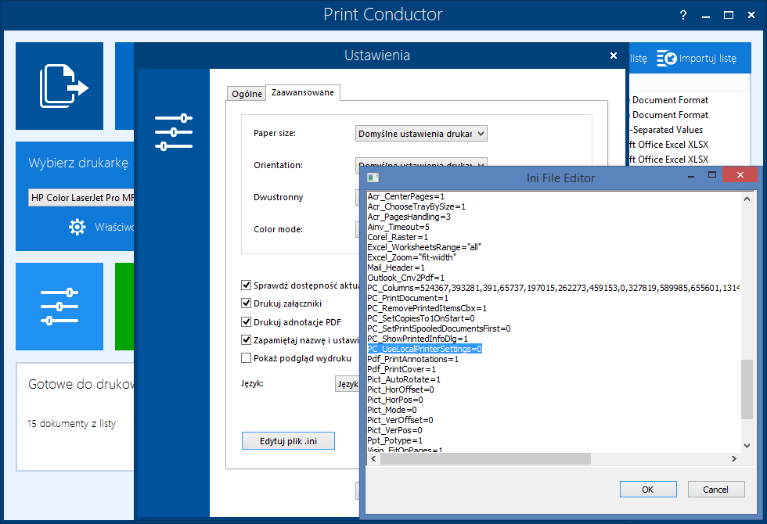767x524 pixels.
Task: Click line Mail_Header=1
Action: [396, 267]
